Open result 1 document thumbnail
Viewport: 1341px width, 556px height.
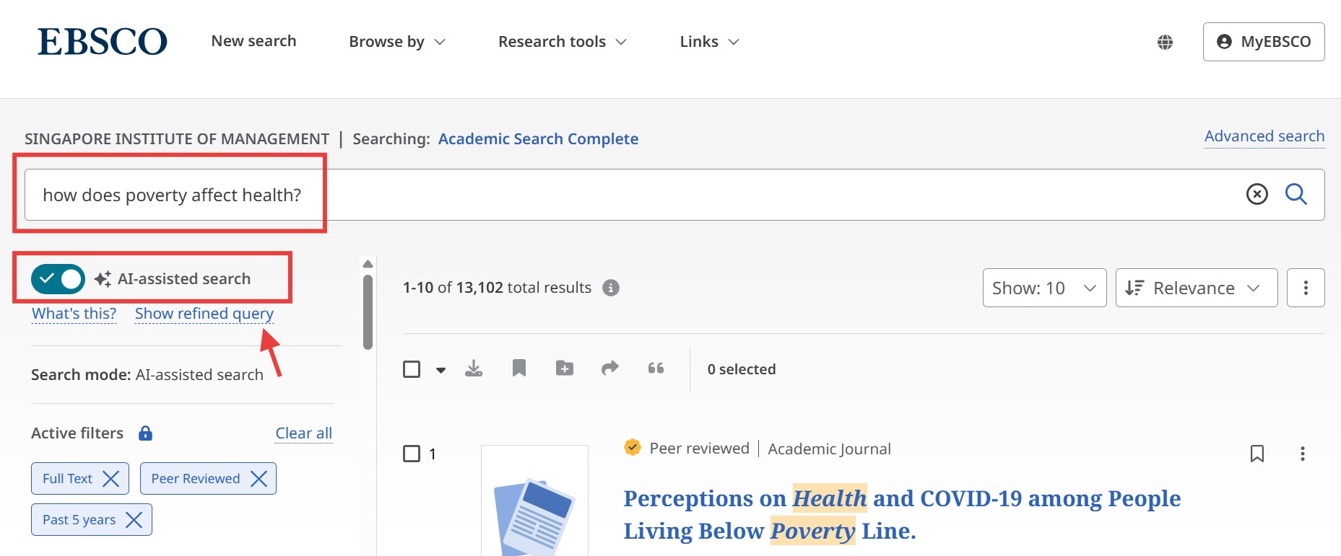pyautogui.click(x=534, y=501)
